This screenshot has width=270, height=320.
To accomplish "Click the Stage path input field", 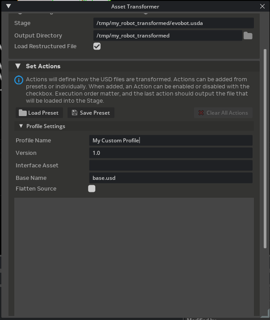I will click(173, 23).
